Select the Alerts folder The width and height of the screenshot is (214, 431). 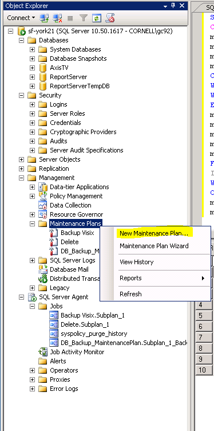pyautogui.click(x=58, y=361)
